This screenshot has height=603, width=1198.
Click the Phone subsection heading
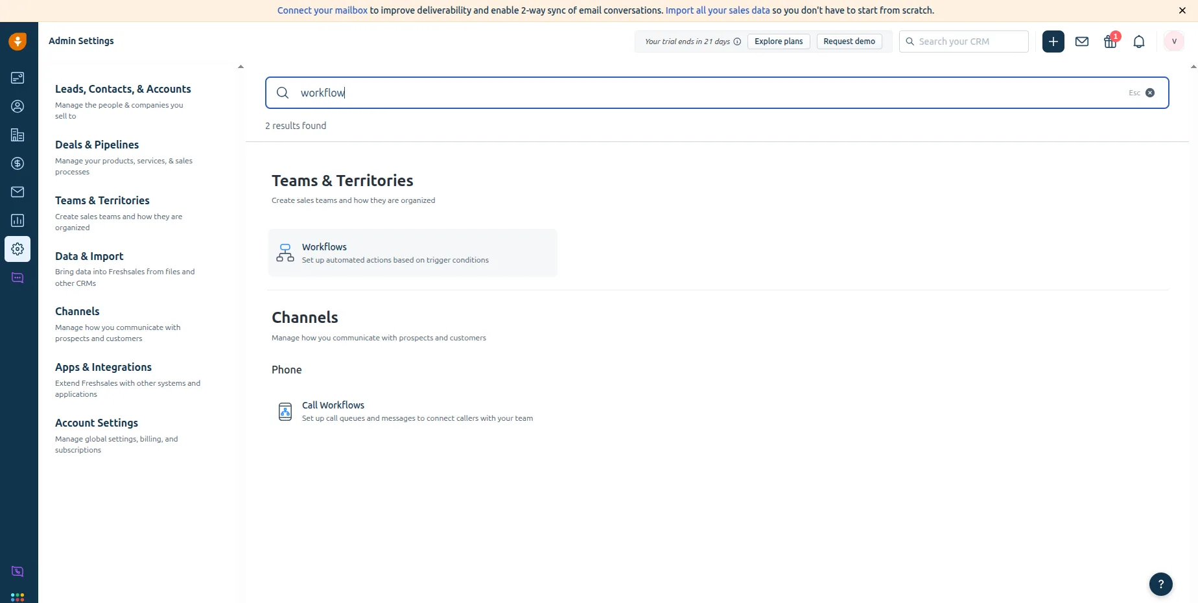click(x=287, y=370)
